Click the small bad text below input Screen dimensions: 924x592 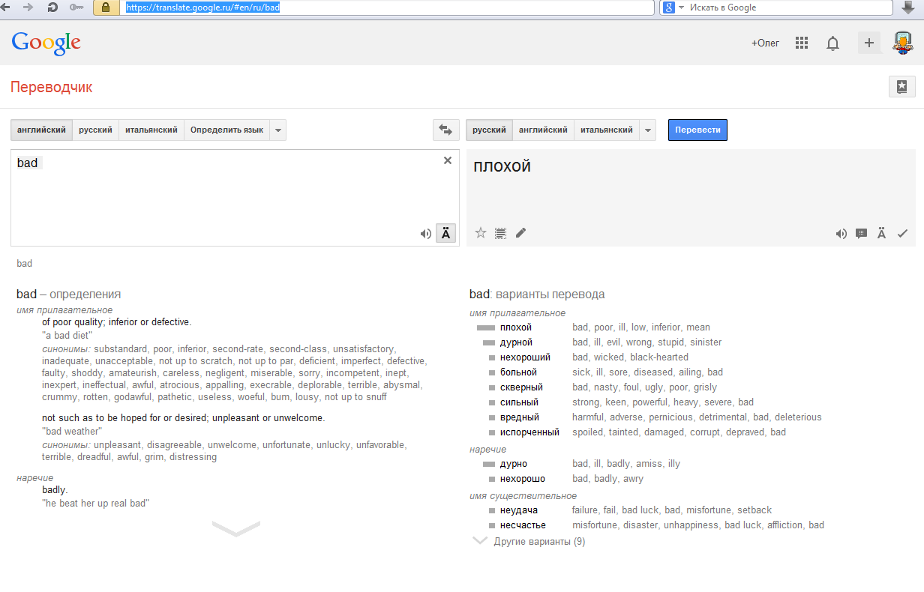click(25, 264)
